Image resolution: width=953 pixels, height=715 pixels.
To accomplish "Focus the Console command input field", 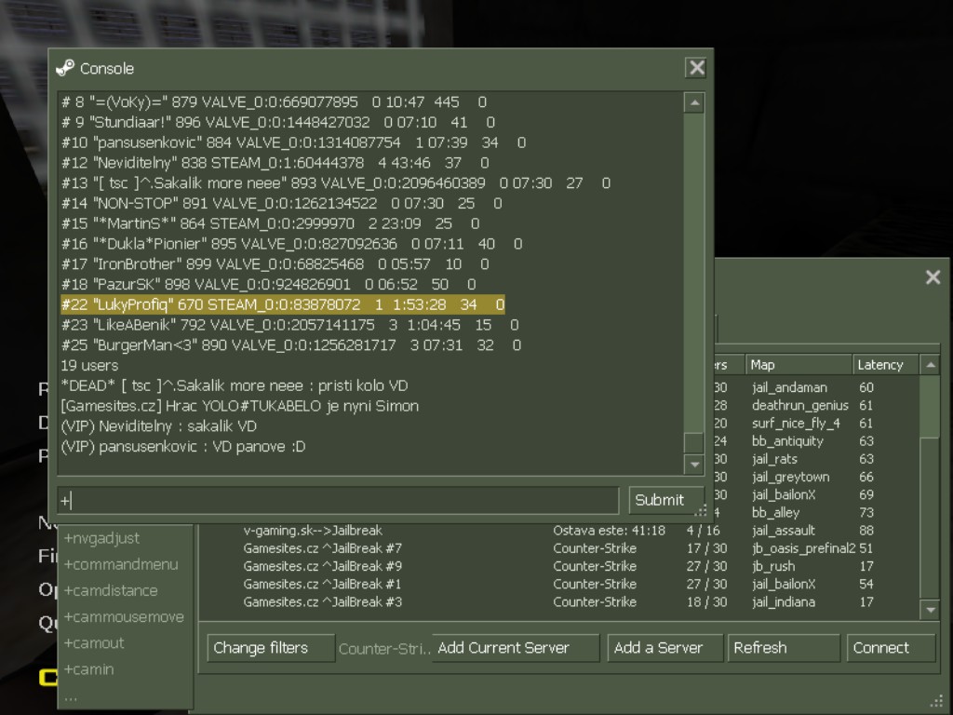I will click(x=338, y=500).
